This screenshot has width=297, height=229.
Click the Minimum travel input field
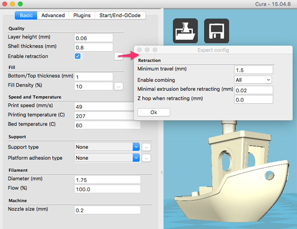253,70
